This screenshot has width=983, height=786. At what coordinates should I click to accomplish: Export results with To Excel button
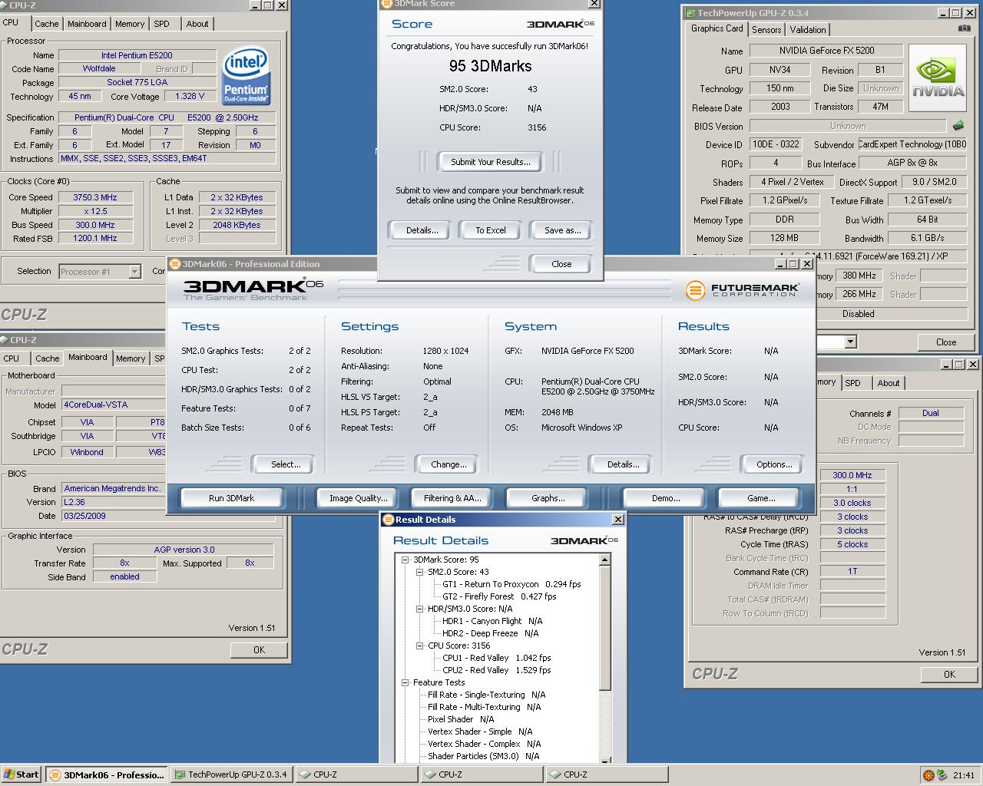(491, 230)
